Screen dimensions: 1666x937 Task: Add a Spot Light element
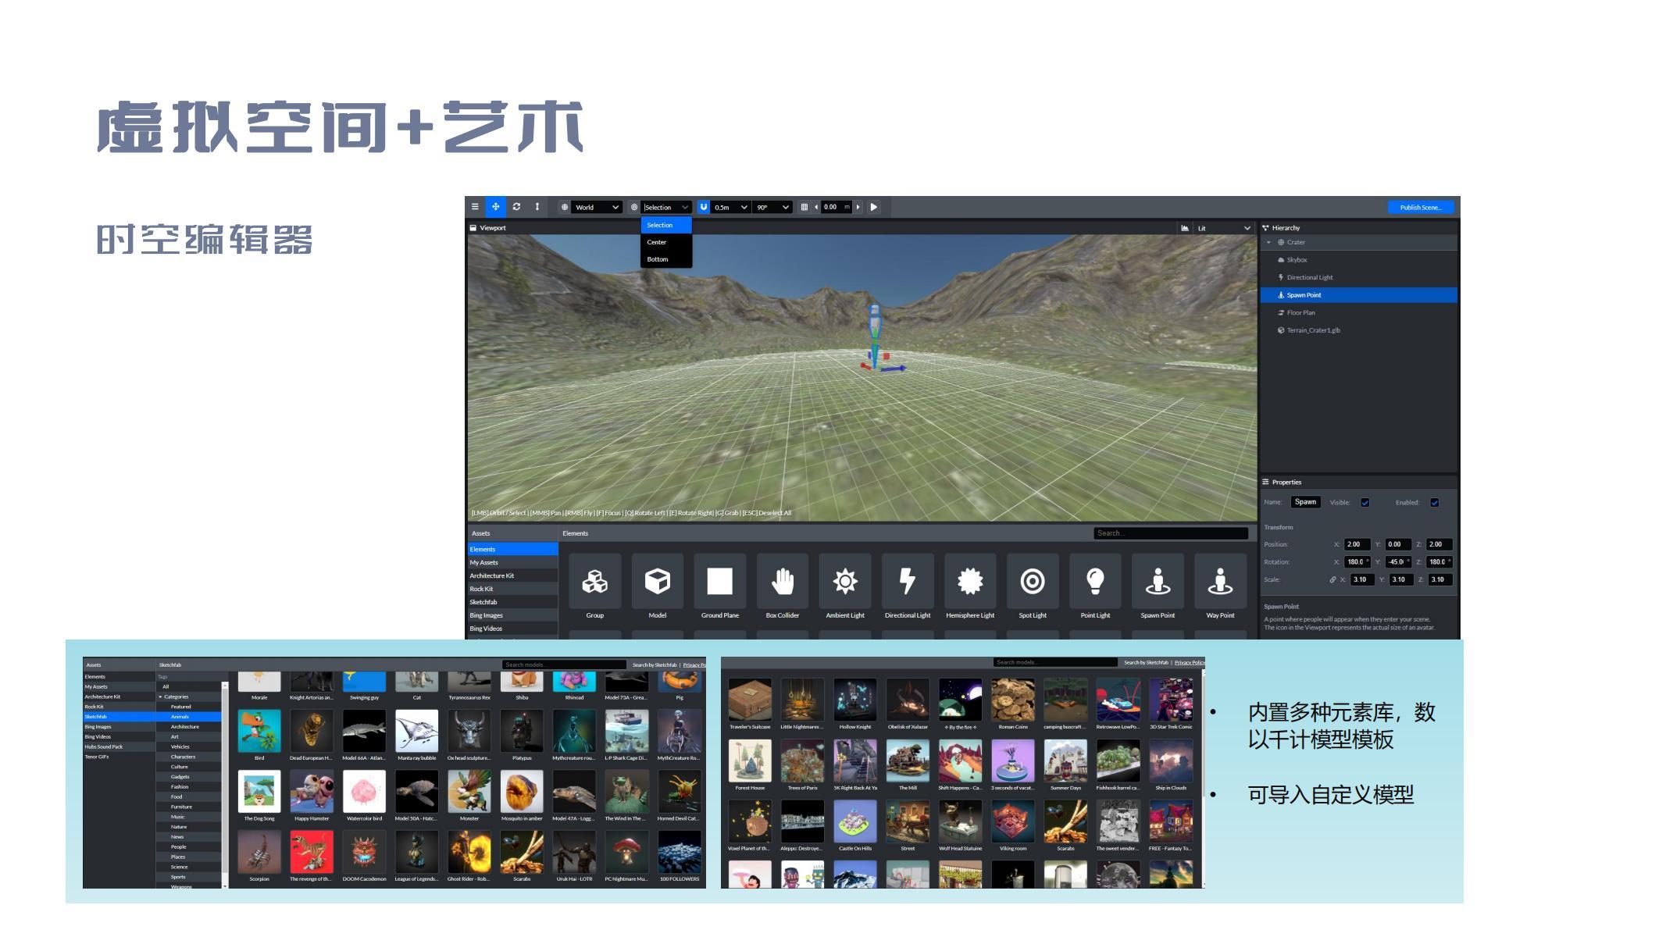tap(1032, 582)
